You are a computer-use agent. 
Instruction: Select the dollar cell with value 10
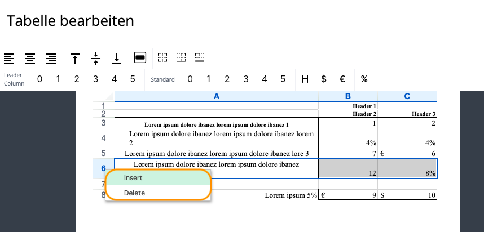(407, 195)
